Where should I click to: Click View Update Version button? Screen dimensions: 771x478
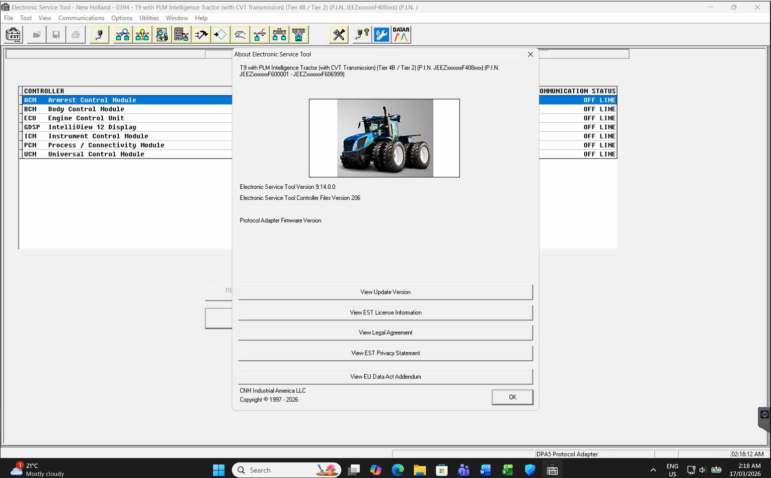click(385, 292)
